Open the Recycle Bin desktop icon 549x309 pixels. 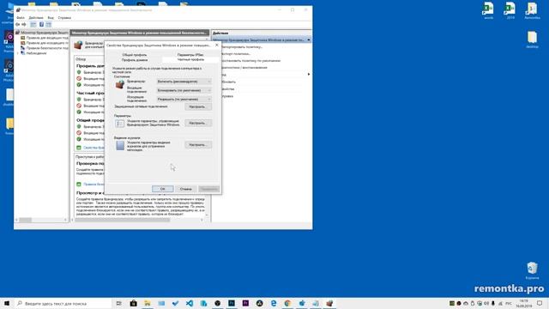point(532,270)
